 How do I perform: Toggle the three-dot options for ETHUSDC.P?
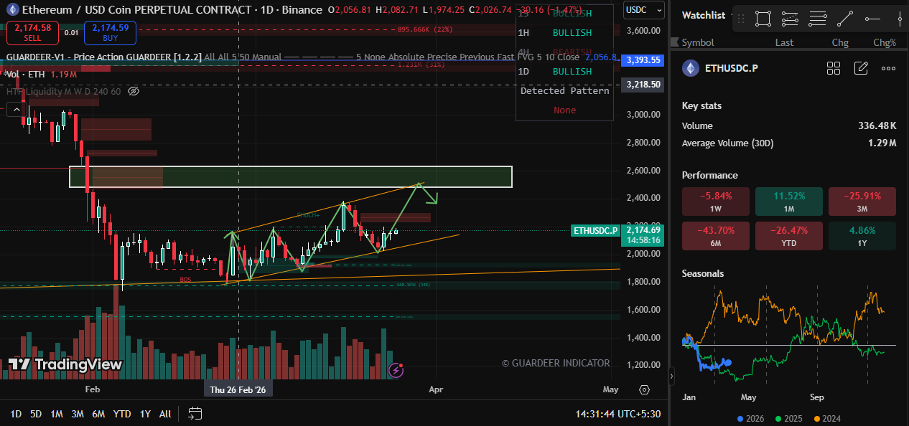pyautogui.click(x=888, y=68)
